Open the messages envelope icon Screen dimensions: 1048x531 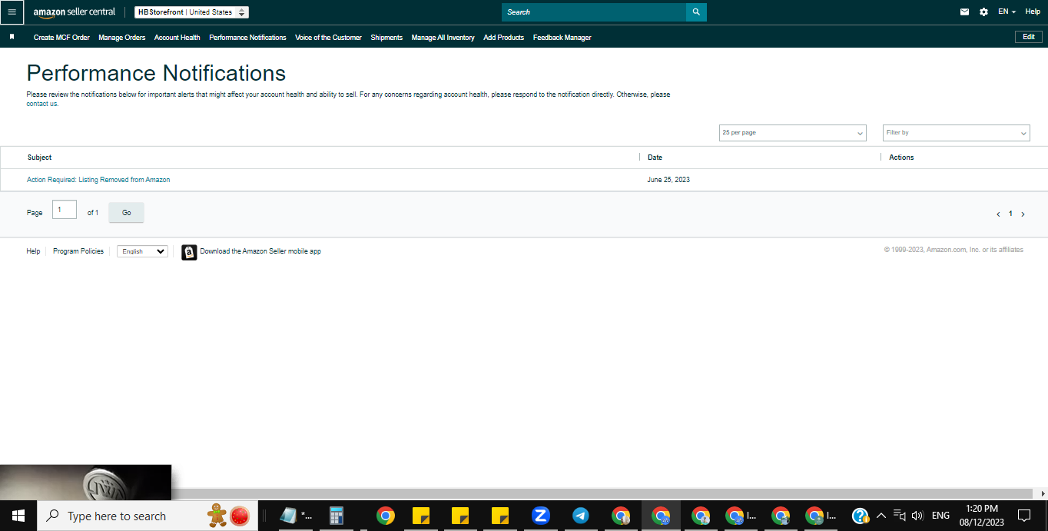click(x=965, y=12)
